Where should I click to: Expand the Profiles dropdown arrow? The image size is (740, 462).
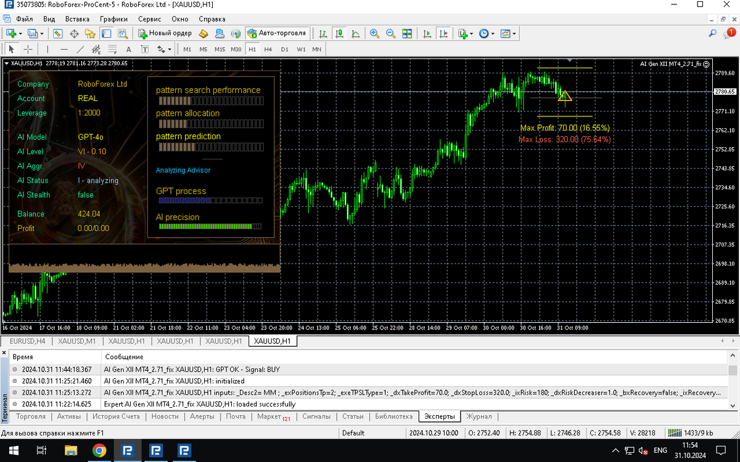tap(41, 33)
